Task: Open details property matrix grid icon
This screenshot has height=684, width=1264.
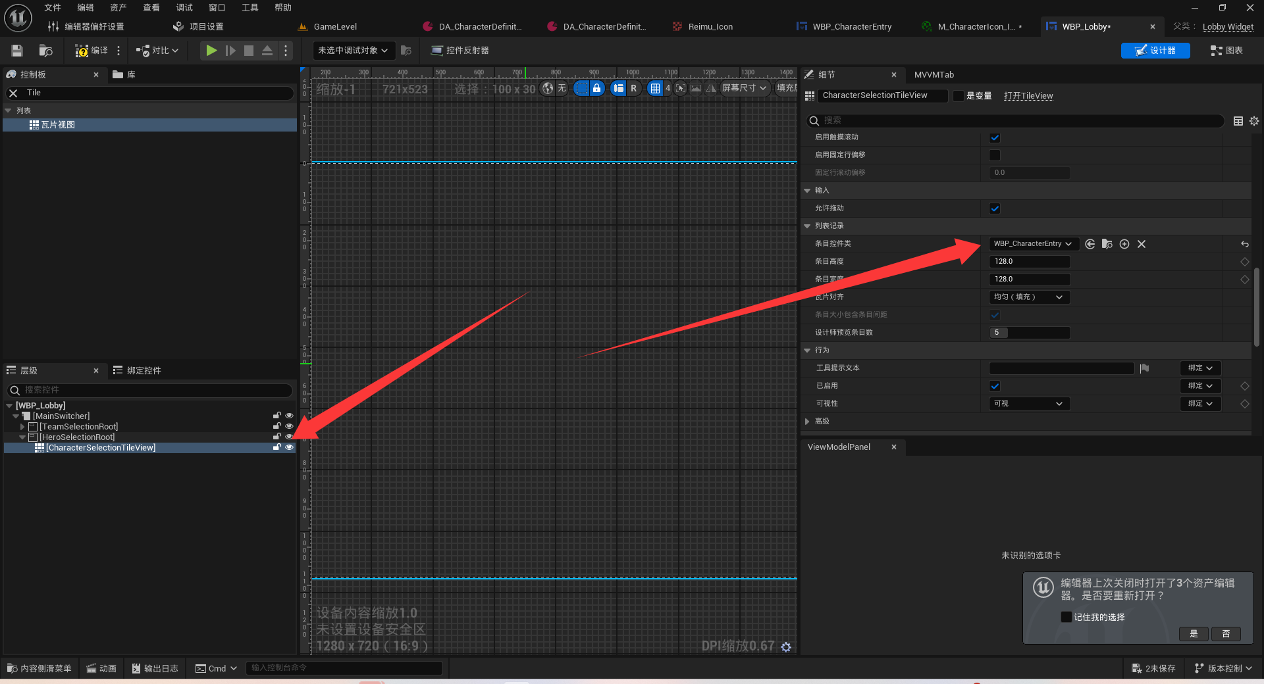Action: [1238, 121]
